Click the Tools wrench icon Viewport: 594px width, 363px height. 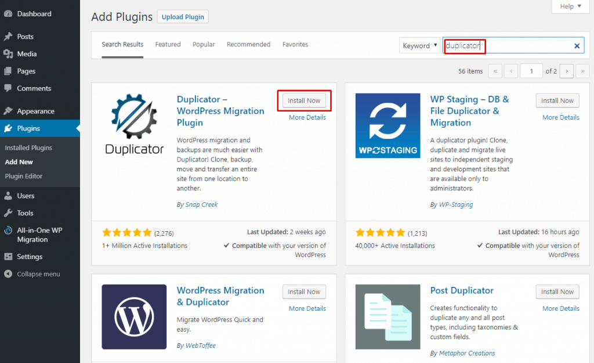[8, 213]
